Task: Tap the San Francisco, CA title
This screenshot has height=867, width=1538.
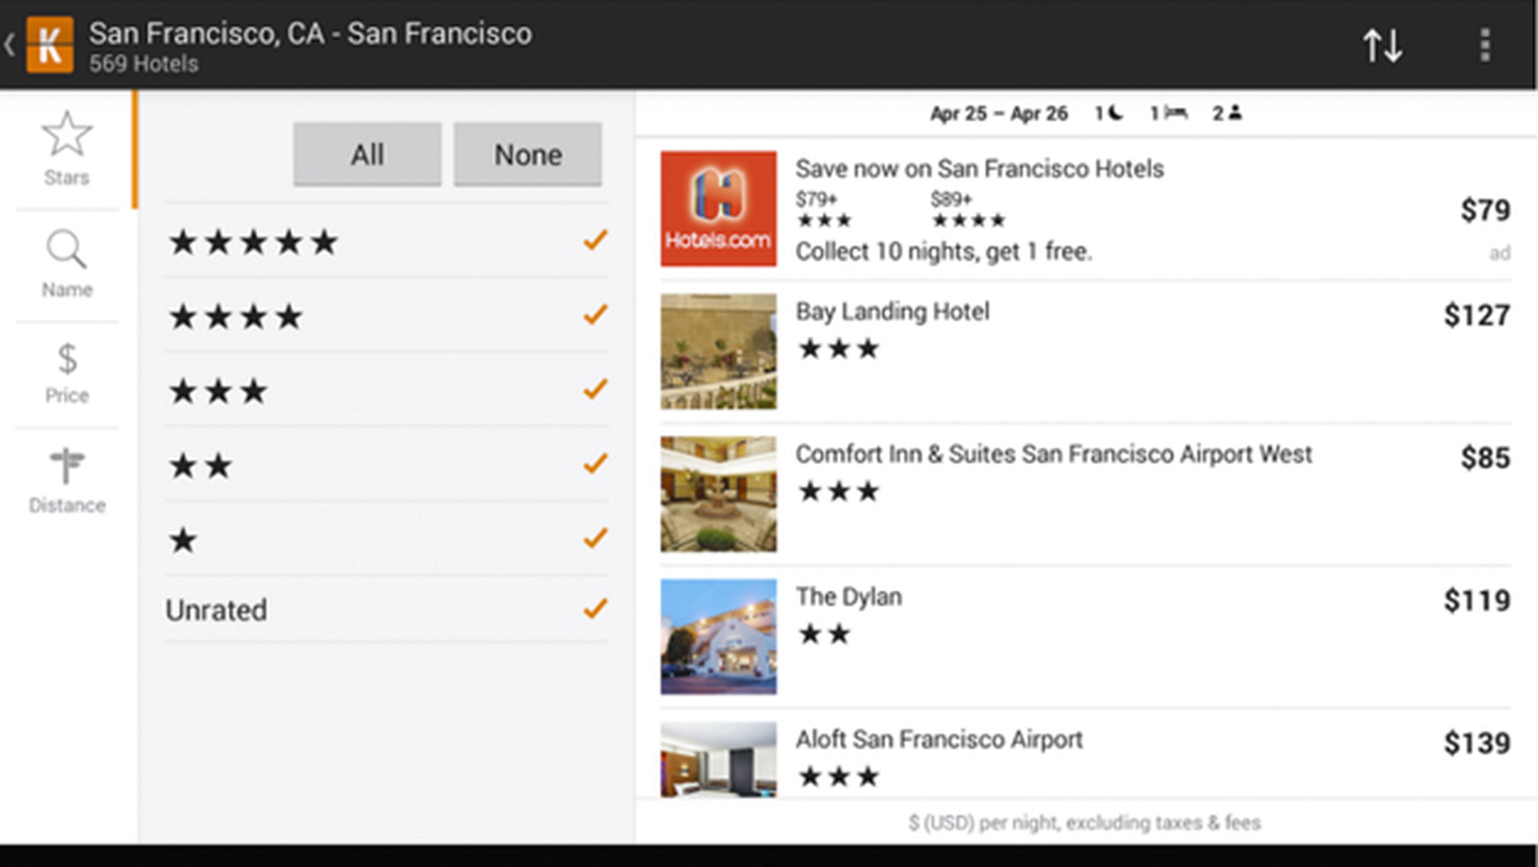Action: coord(310,34)
